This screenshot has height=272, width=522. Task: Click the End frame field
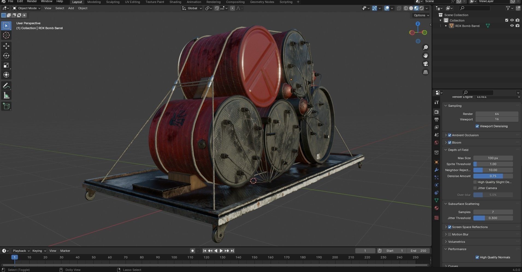[418, 251]
